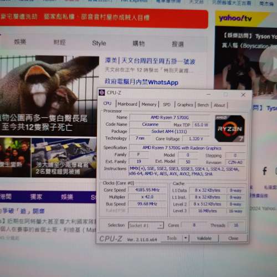
Task: Select 娛樂 in the blue category bar
Action: (67, 197)
